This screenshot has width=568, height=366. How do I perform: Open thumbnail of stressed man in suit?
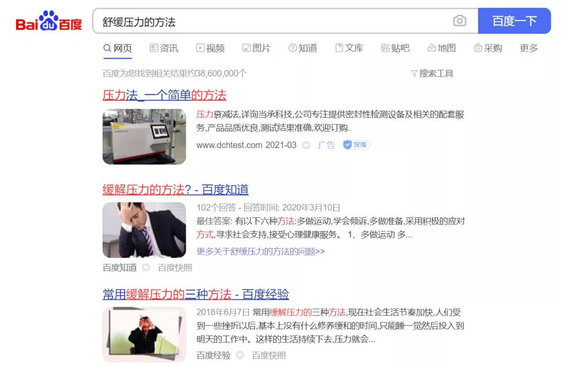[144, 230]
